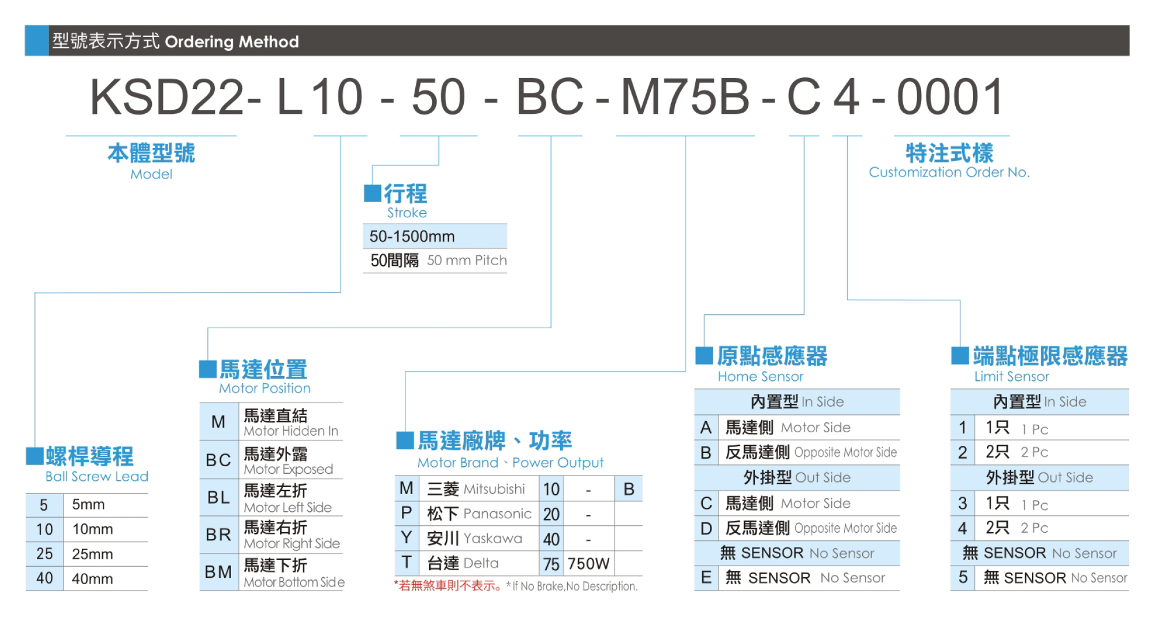
Task: Click the blue square beside 馬達廠牌 heading
Action: click(x=405, y=440)
